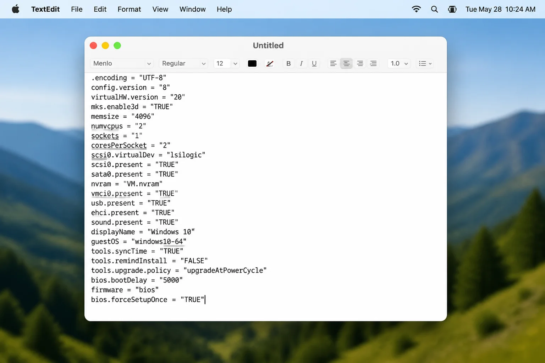This screenshot has height=363, width=545.
Task: Close the Untitled window
Action: 94,45
